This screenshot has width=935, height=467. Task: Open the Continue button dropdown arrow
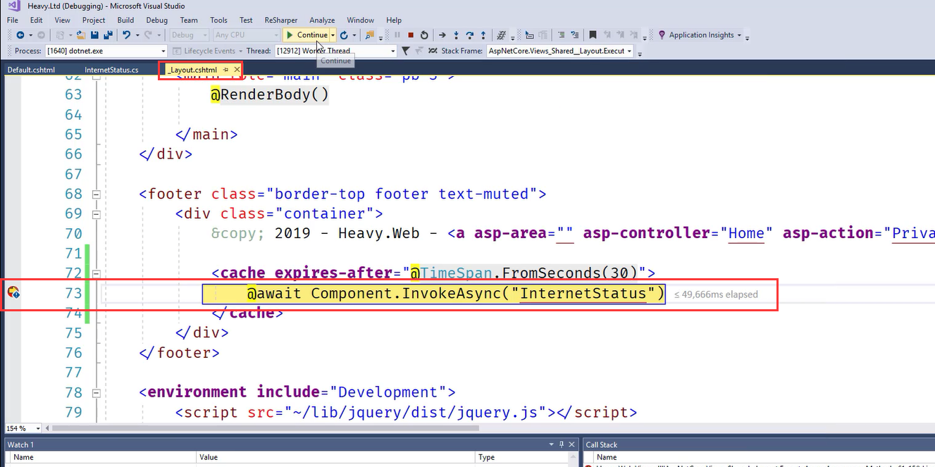point(333,35)
